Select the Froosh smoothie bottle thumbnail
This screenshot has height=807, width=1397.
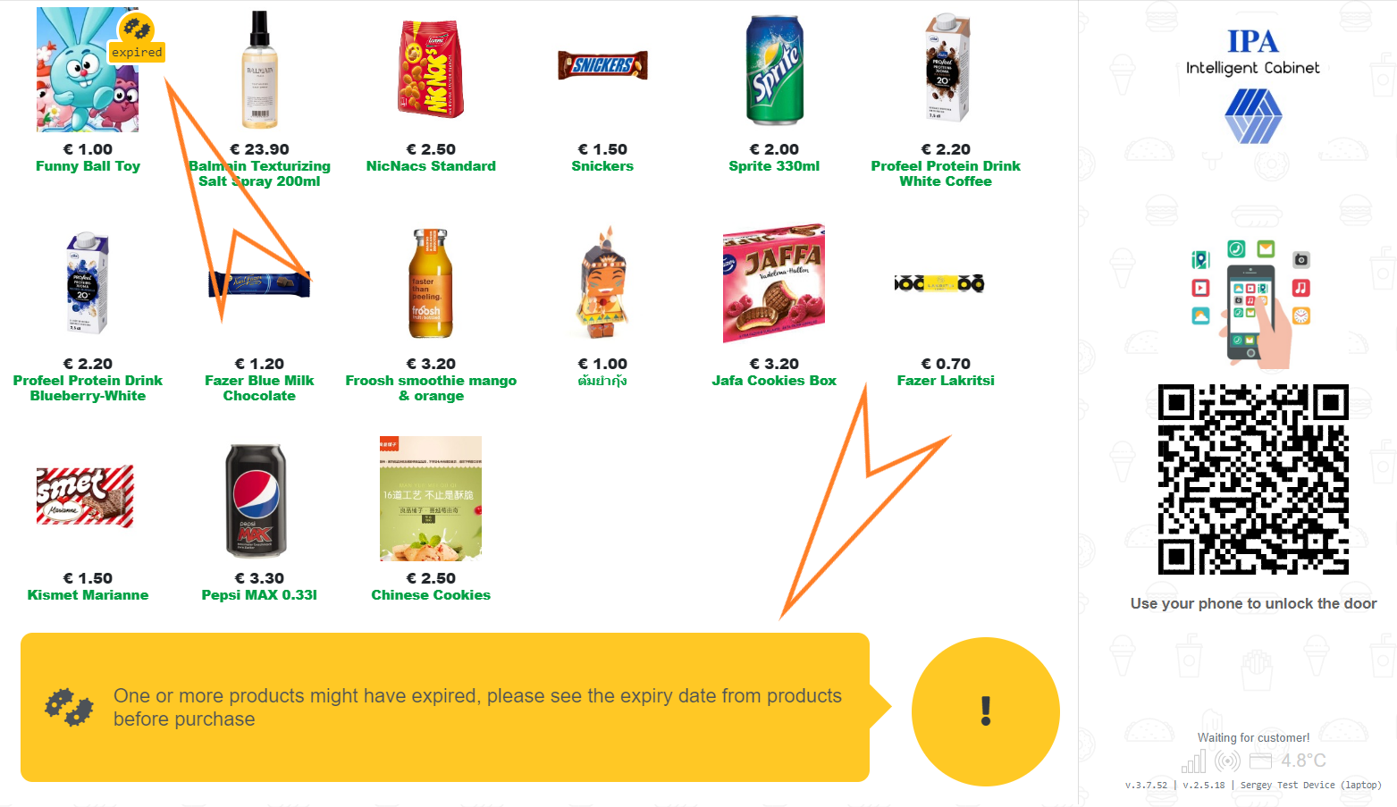431,283
